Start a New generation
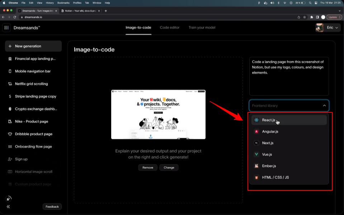The image size is (344, 215). (x=33, y=46)
